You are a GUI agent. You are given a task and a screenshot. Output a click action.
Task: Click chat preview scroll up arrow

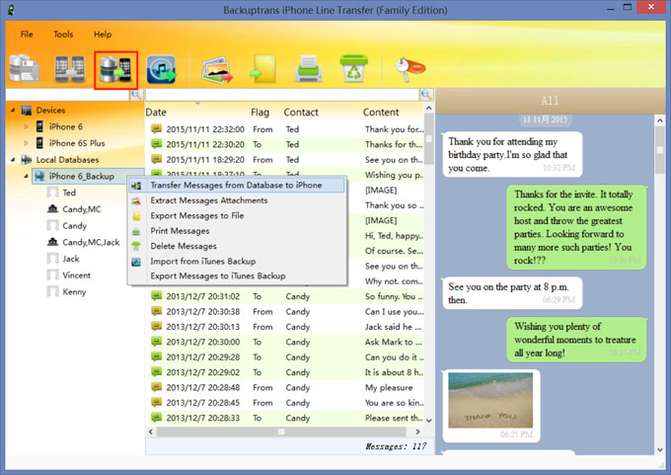660,121
